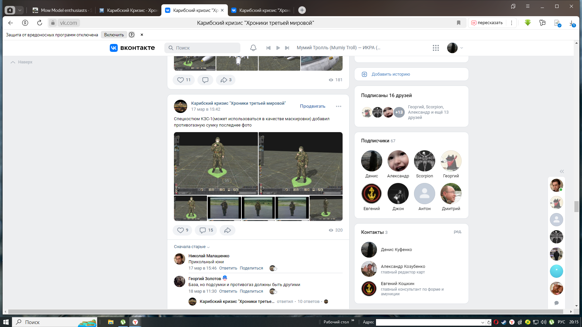Expand the 10 ответов replies thread

pos(309,302)
